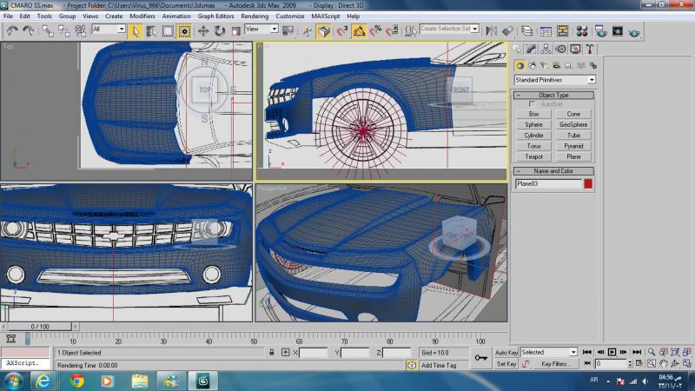Screen dimensions: 695x391
Task: Click the Undo arrow icon
Action: pyautogui.click(x=12, y=31)
